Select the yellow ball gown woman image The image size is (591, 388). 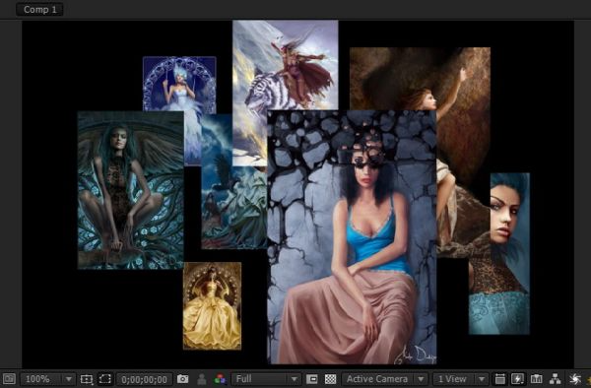[x=212, y=306]
